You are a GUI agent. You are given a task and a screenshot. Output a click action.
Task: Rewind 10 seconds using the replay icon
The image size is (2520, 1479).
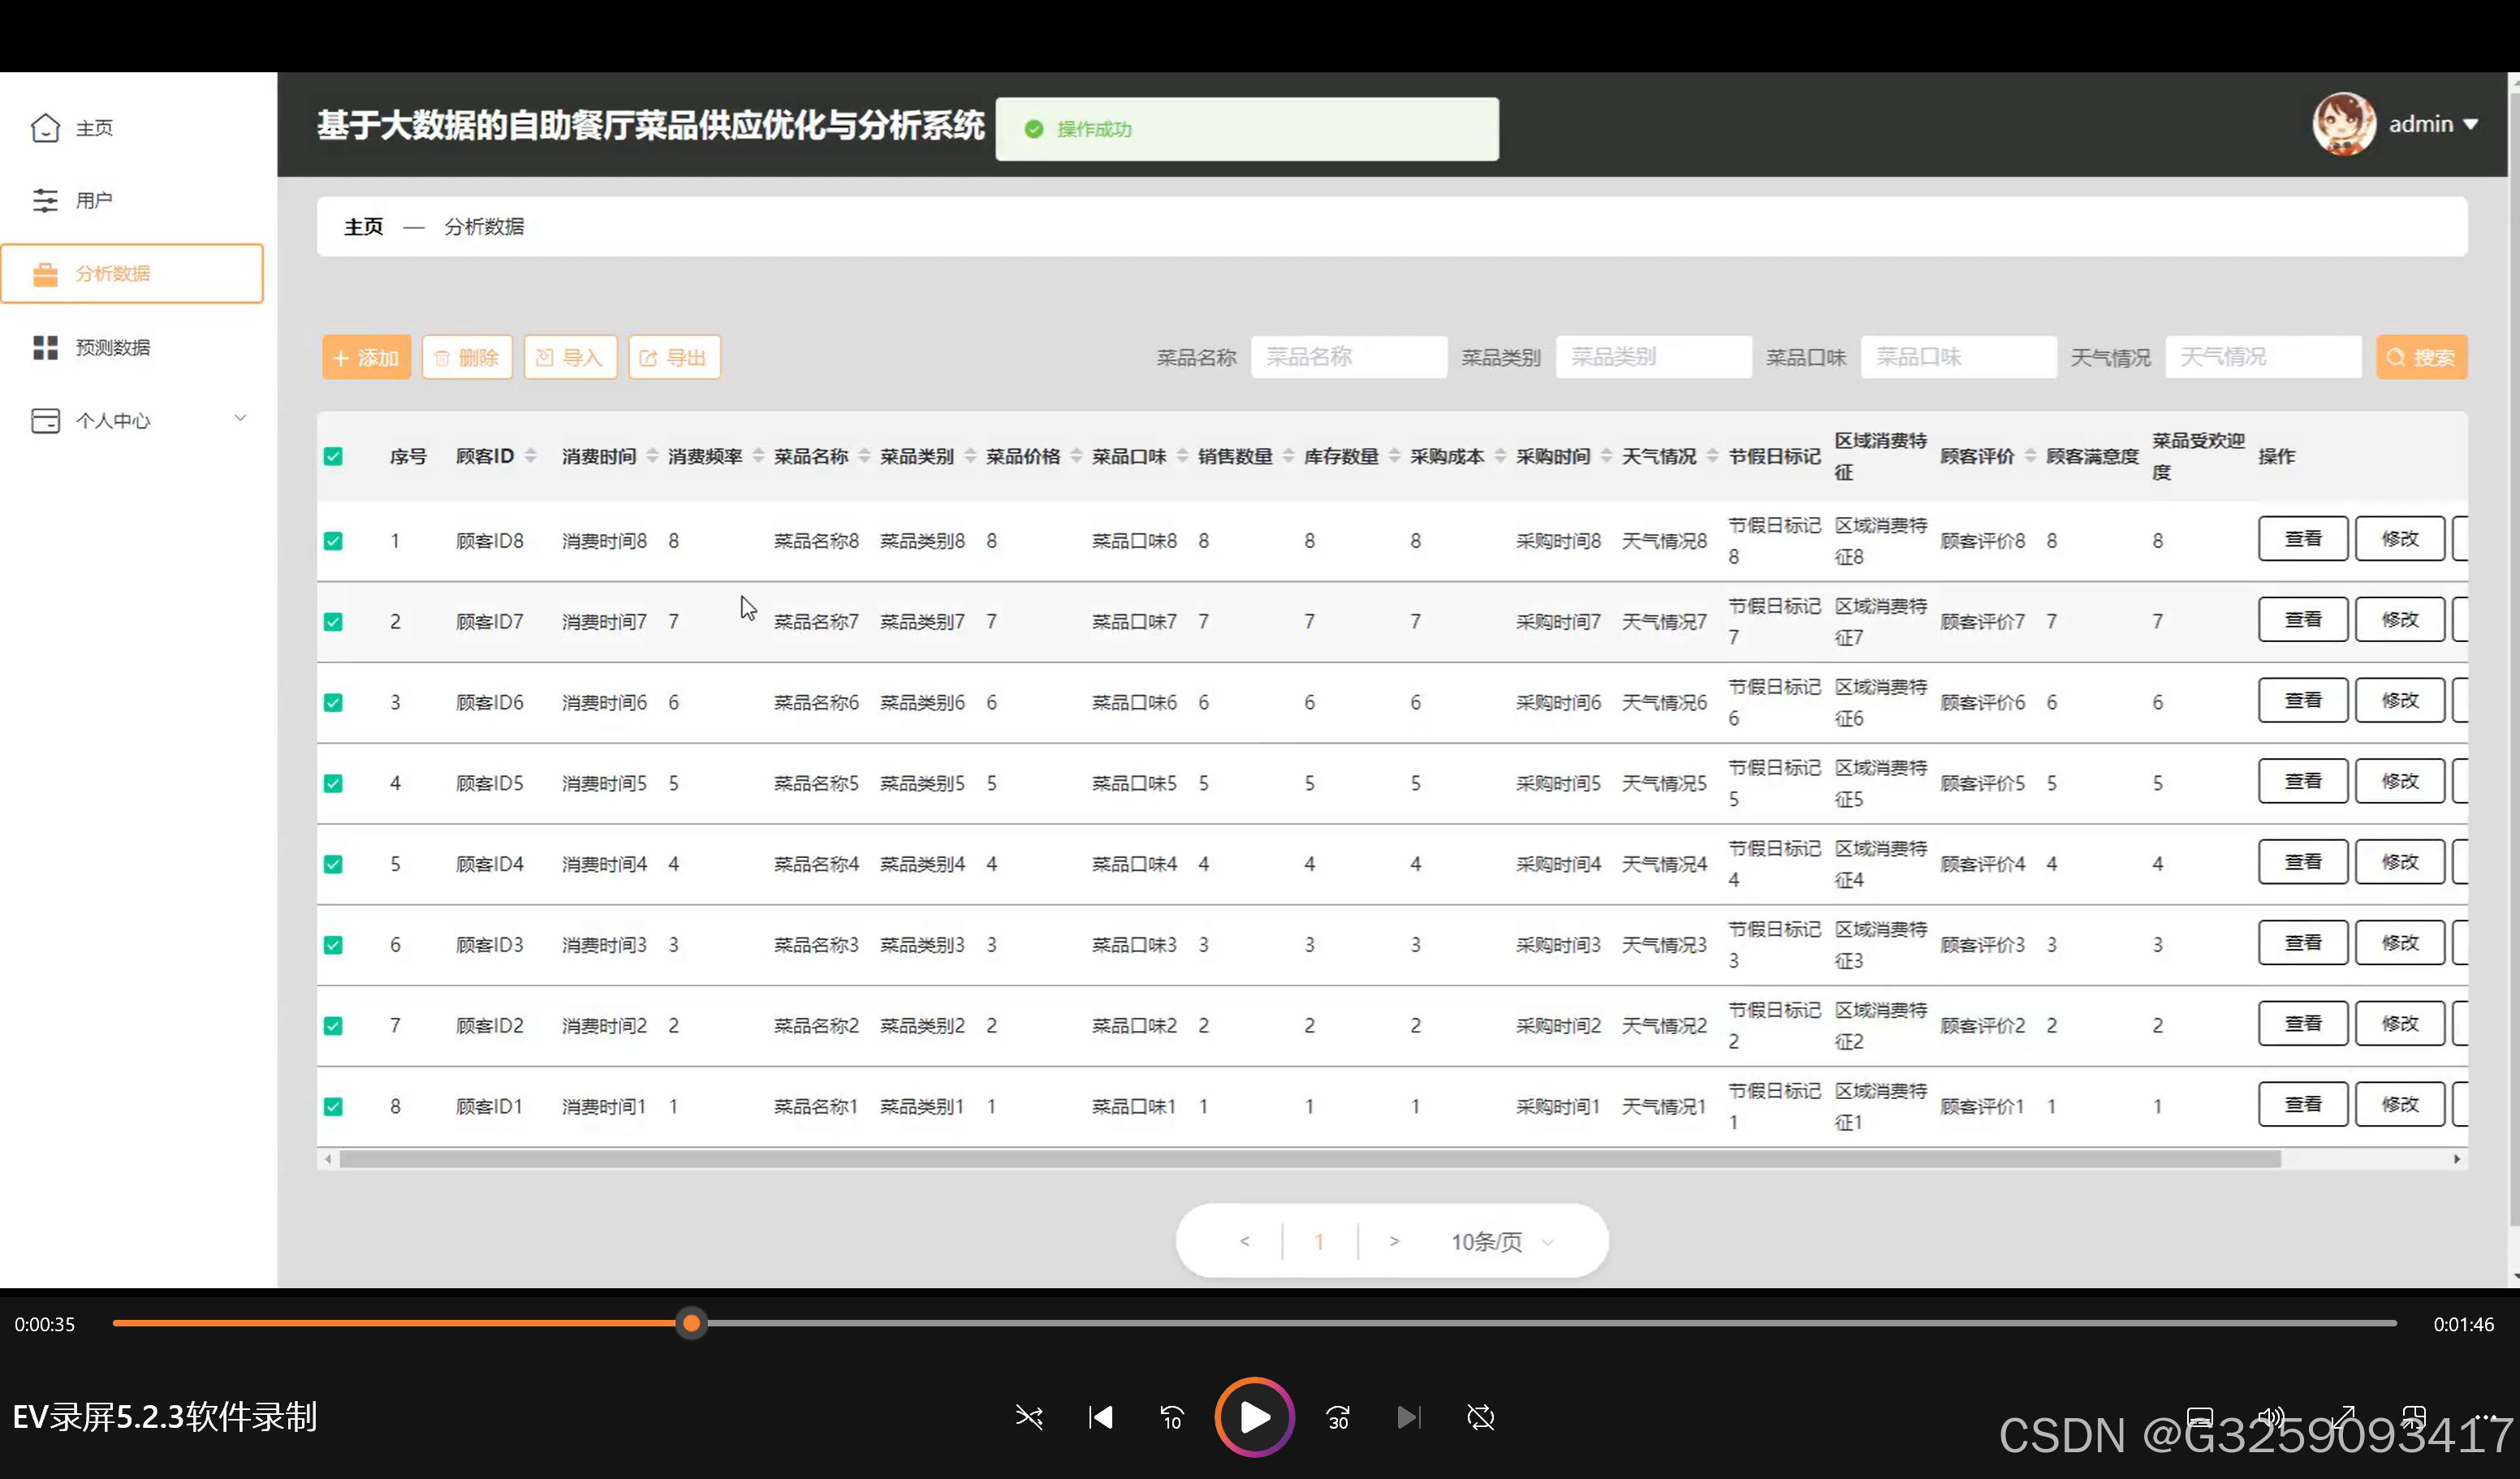1172,1417
